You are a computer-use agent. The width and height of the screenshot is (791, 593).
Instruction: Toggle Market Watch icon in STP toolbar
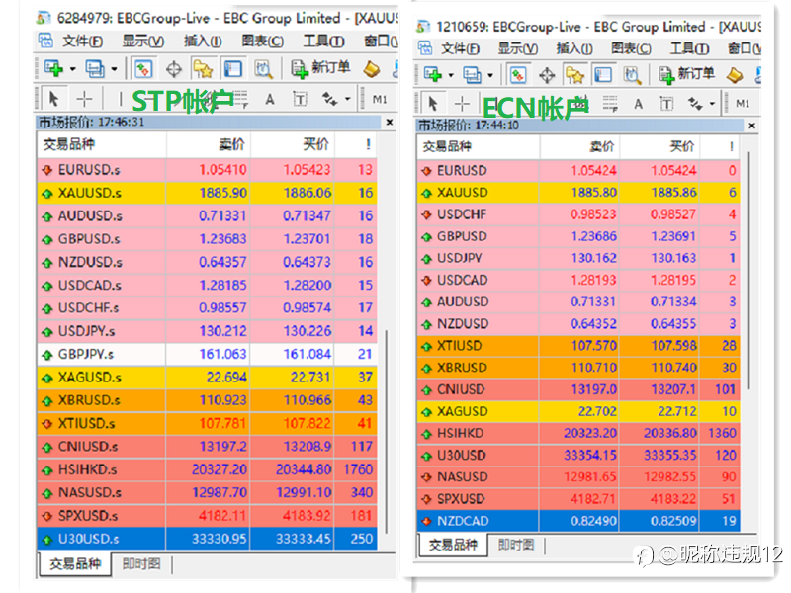point(143,69)
